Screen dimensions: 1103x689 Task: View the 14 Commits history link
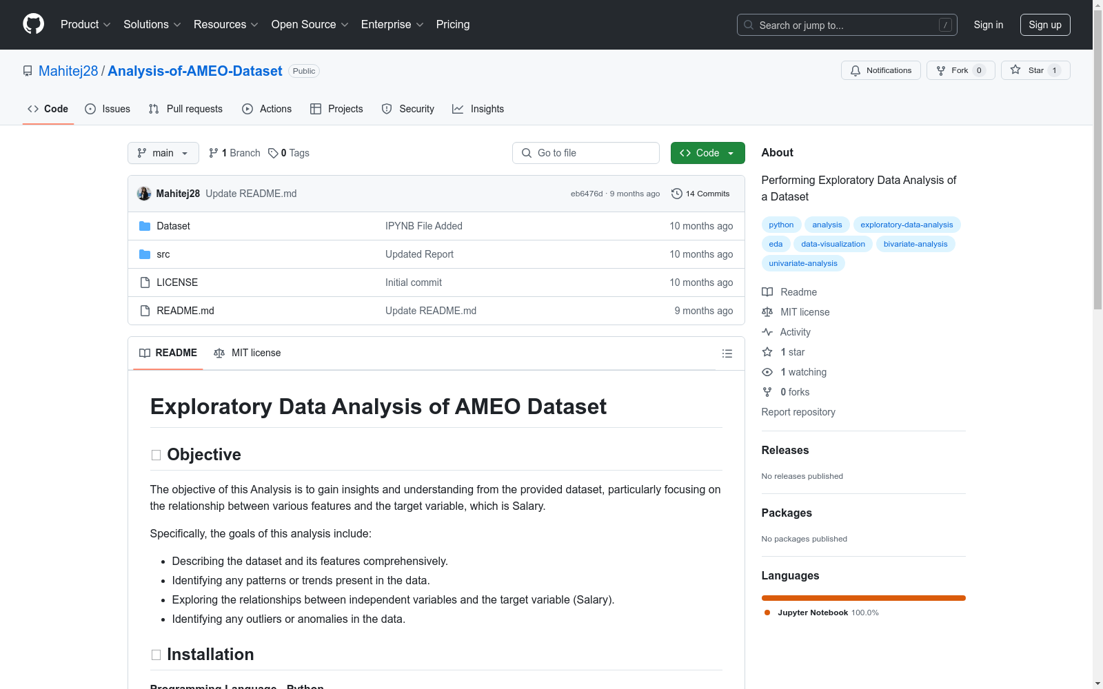pyautogui.click(x=700, y=194)
